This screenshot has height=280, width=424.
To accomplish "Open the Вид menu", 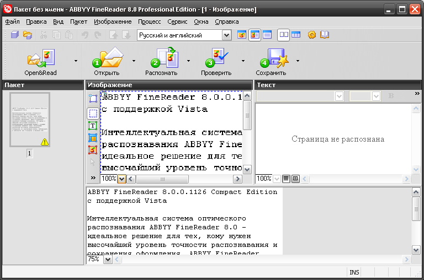I will click(x=58, y=21).
